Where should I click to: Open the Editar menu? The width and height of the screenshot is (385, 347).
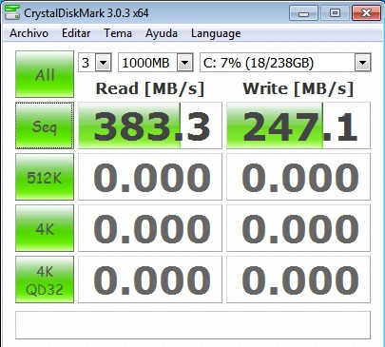tap(76, 33)
